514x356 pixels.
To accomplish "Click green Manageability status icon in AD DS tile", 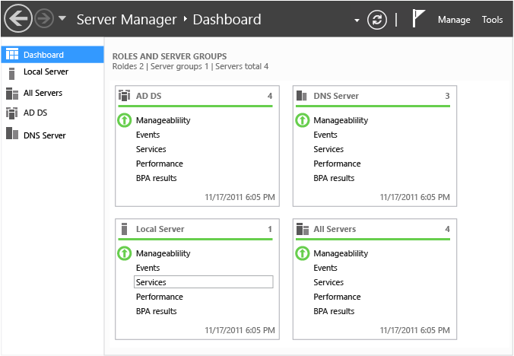I will (125, 120).
